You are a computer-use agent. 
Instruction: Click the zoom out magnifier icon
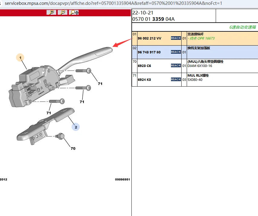click(63, 12)
